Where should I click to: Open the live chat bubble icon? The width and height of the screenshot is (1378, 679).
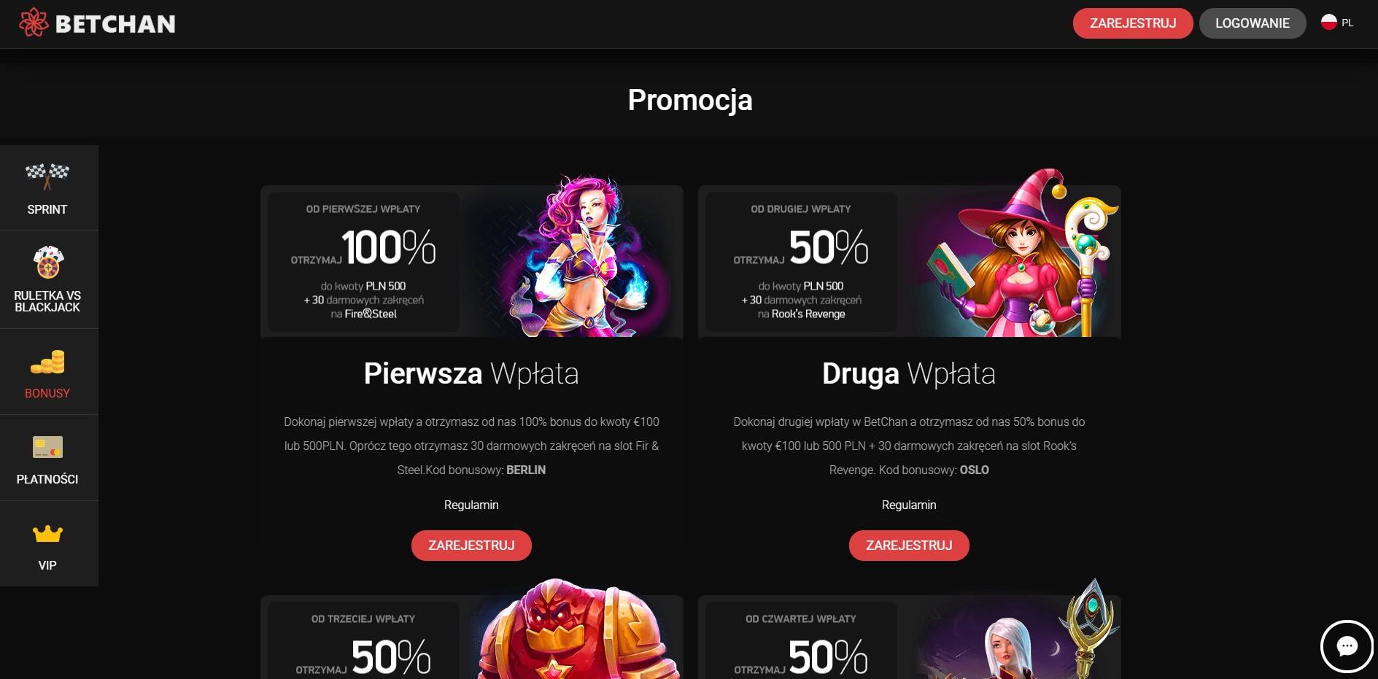(1347, 646)
